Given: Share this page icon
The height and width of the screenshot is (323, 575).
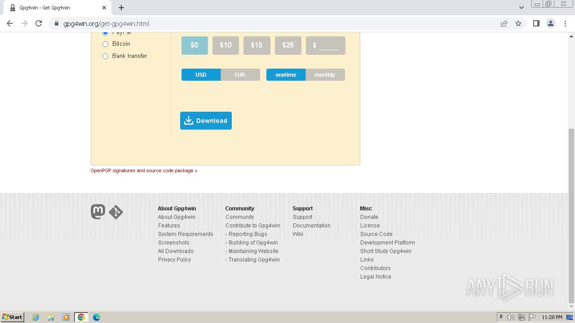Looking at the screenshot, I should coord(504,23).
